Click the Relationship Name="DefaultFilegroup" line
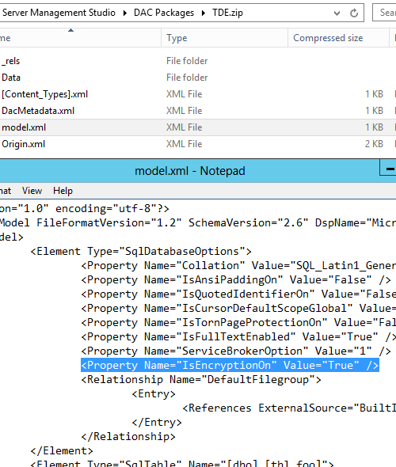 coord(201,380)
